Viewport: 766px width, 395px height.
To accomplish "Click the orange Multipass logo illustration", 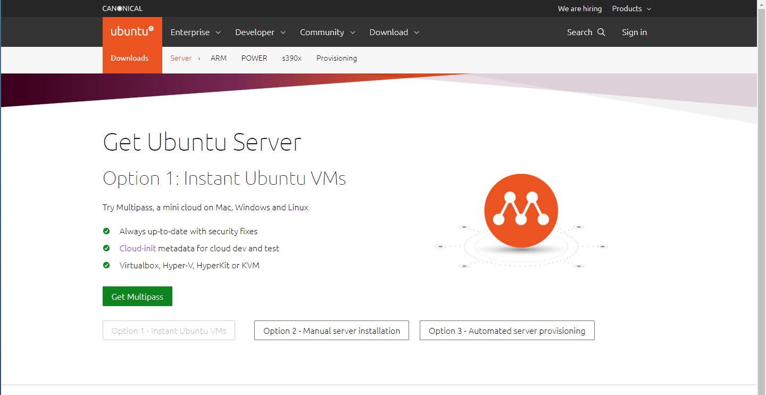I will (521, 211).
